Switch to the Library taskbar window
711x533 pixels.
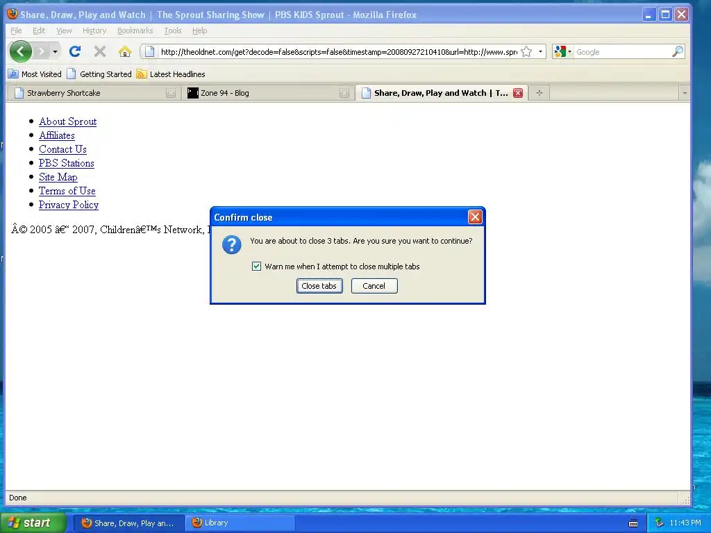[x=240, y=523]
